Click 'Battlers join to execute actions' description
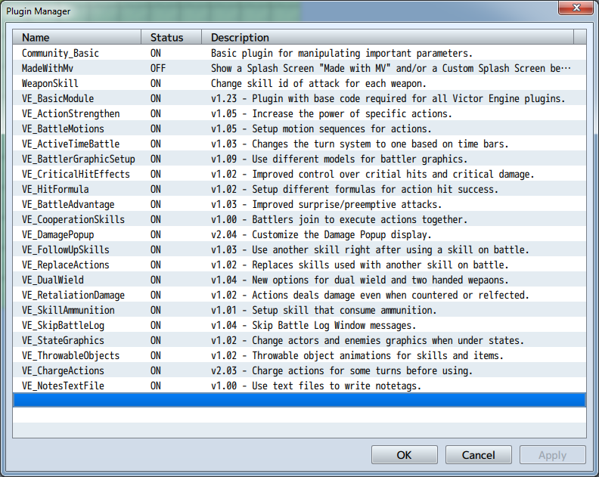 click(340, 219)
